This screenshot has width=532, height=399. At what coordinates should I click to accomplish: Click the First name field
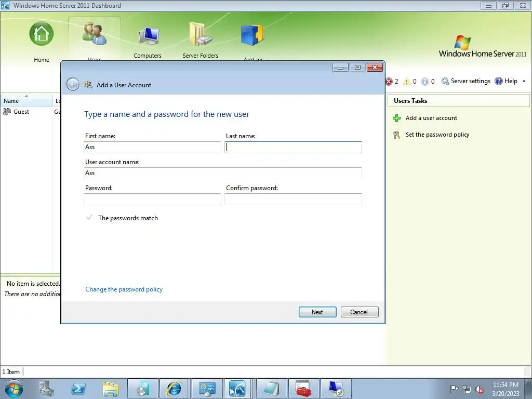152,147
